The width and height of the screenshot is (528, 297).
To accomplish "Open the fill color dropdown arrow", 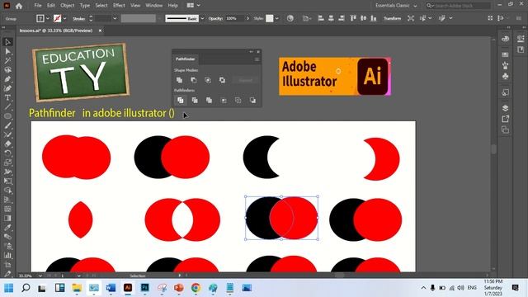I will (x=48, y=18).
